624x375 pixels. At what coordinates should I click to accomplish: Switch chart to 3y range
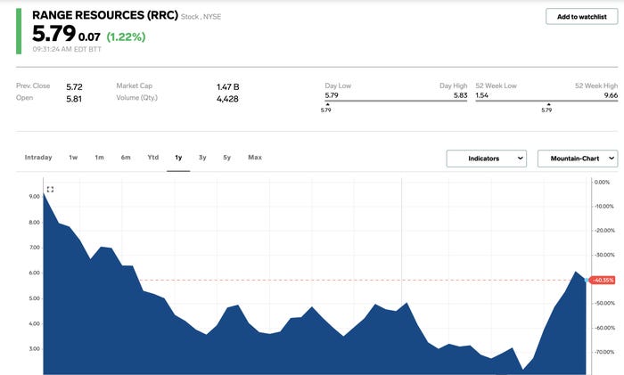tap(202, 158)
